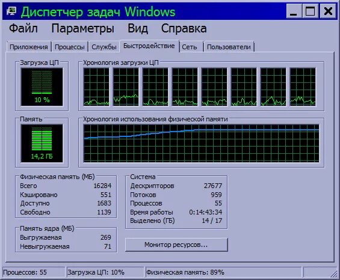Image resolution: width=340 pixels, height=280 pixels.
Task: Click the Всего value 16284
Action: point(102,186)
